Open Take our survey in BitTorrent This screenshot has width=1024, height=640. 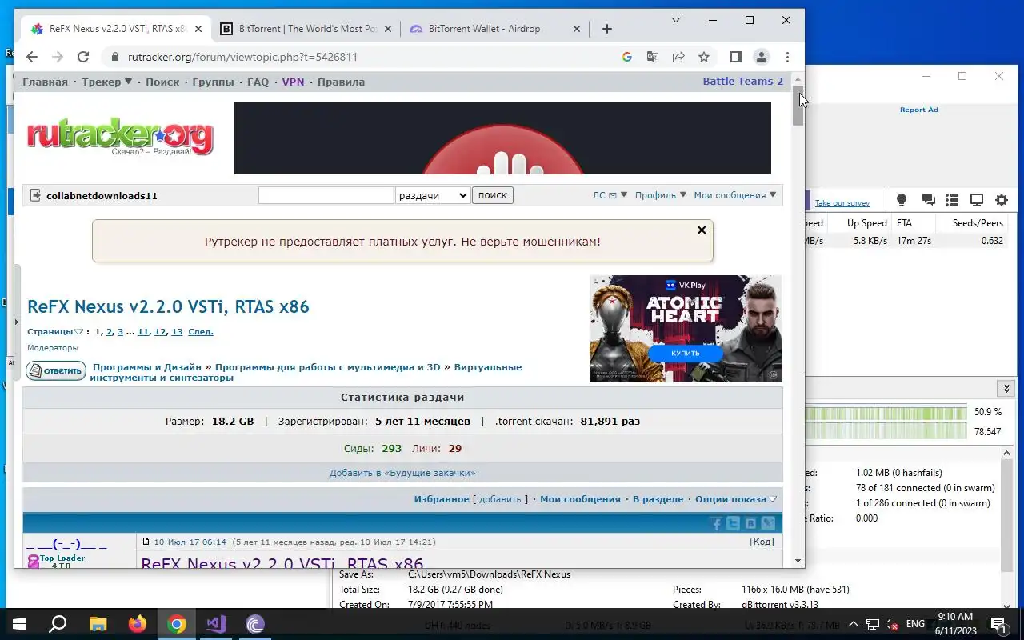pyautogui.click(x=842, y=203)
